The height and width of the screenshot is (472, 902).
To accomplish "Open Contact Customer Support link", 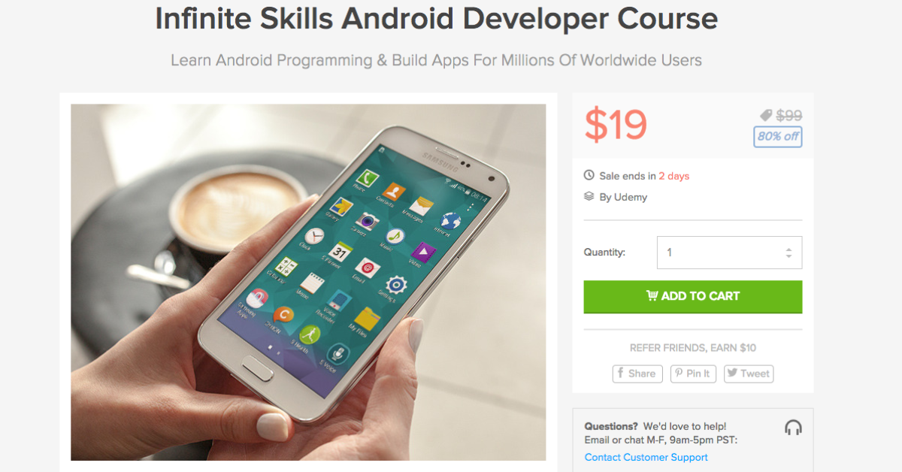I will [646, 457].
